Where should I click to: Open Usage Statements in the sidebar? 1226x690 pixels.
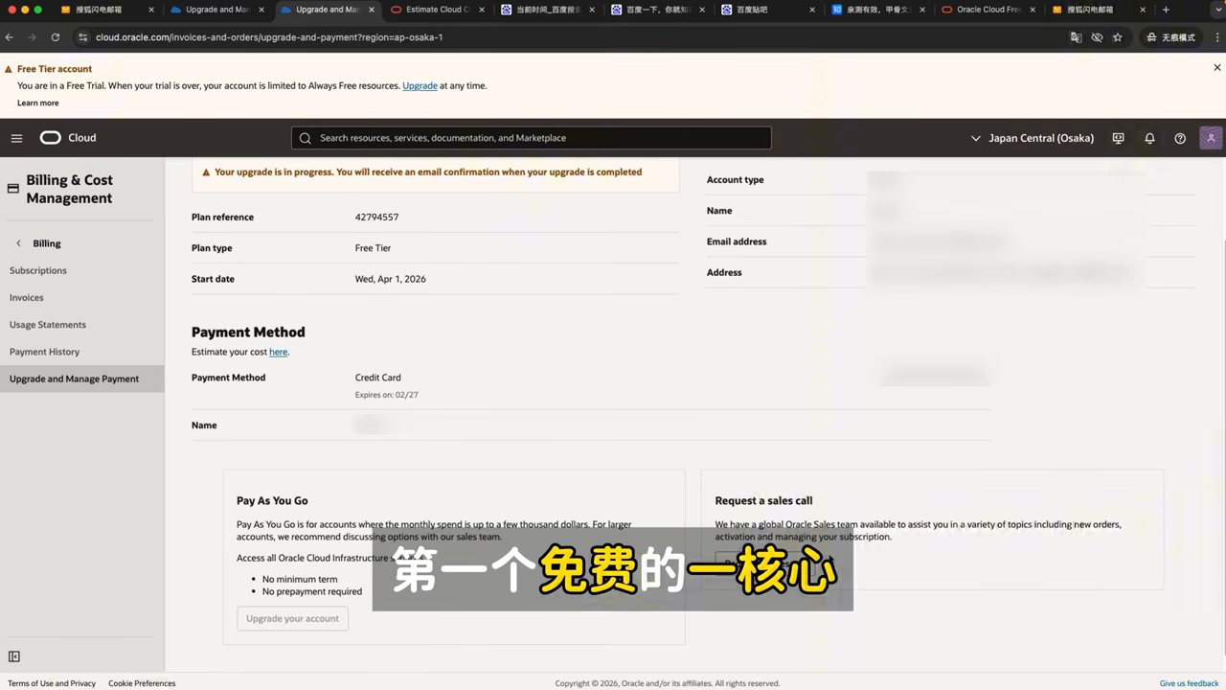coord(48,325)
